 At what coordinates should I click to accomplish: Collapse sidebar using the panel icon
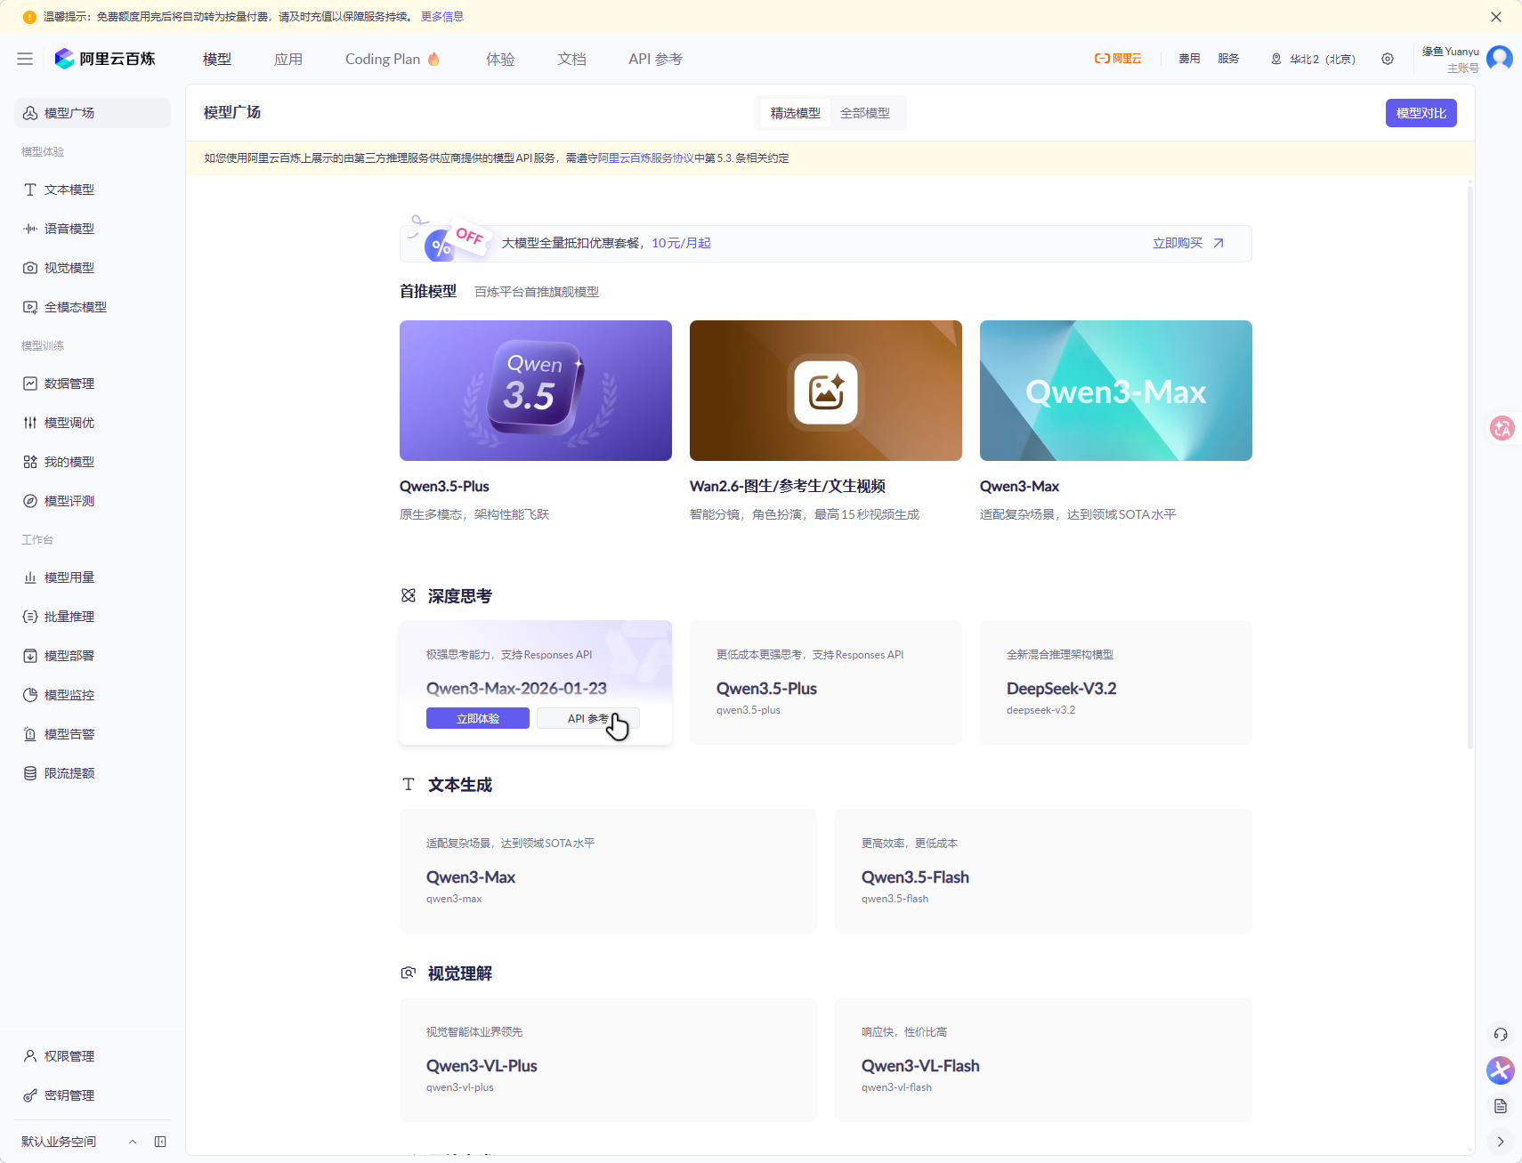coord(160,1142)
